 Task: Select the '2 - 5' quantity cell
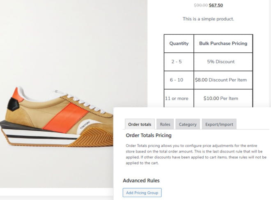click(x=179, y=62)
